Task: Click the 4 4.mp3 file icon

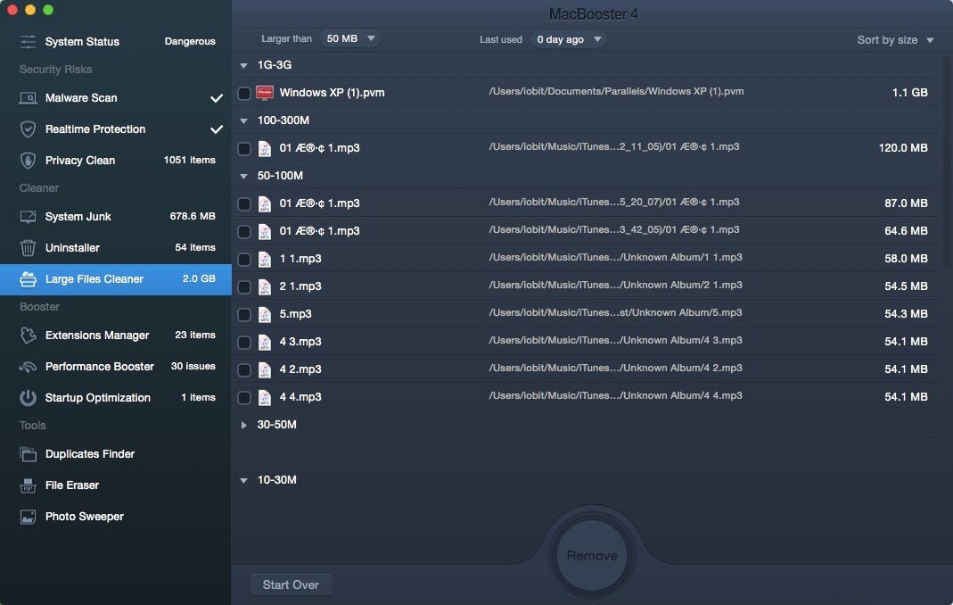Action: pos(265,397)
